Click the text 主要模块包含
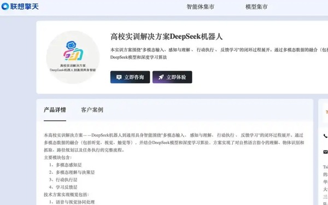 [x=57, y=157]
